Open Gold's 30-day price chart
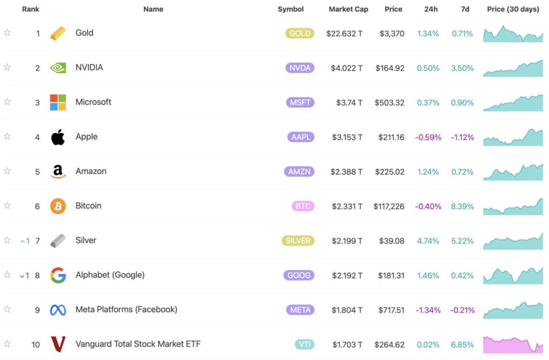 [513, 34]
